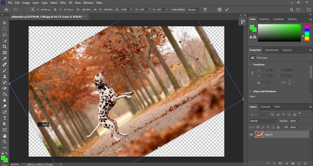The height and width of the screenshot is (166, 313).
Task: Create a new layer with the plus icon
Action: [299, 163]
